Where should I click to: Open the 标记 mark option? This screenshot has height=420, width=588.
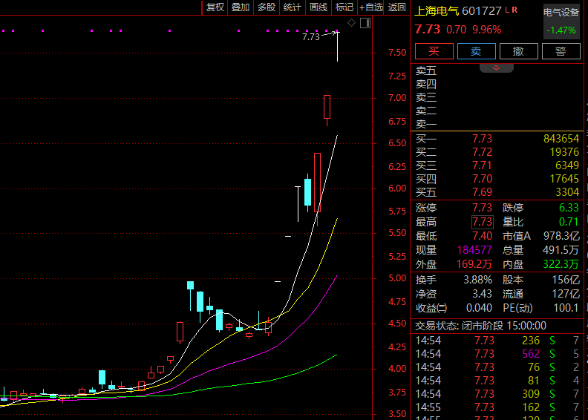click(344, 7)
